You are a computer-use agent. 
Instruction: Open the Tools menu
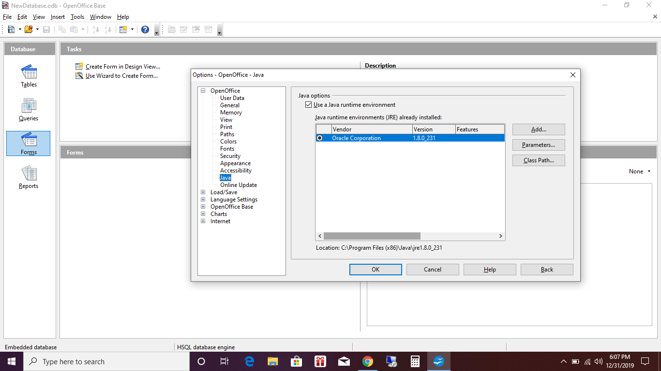[x=77, y=17]
